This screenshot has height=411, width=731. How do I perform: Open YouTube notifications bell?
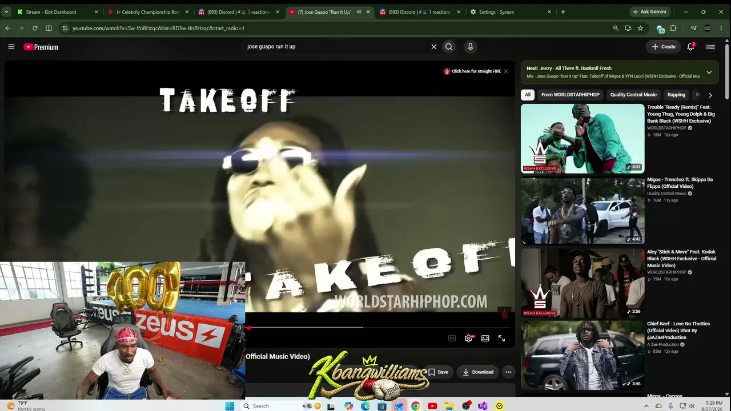click(690, 47)
